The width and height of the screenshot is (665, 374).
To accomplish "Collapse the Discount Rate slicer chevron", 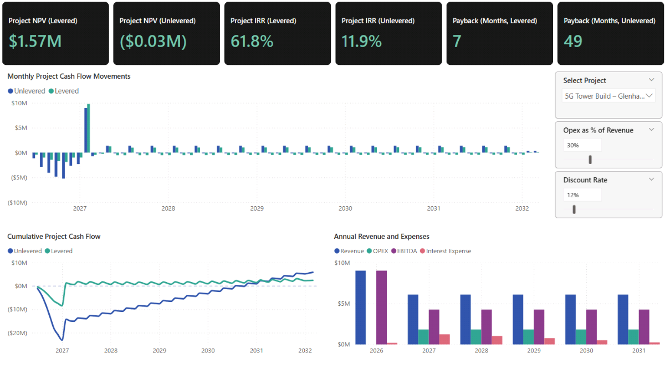I will (x=651, y=180).
